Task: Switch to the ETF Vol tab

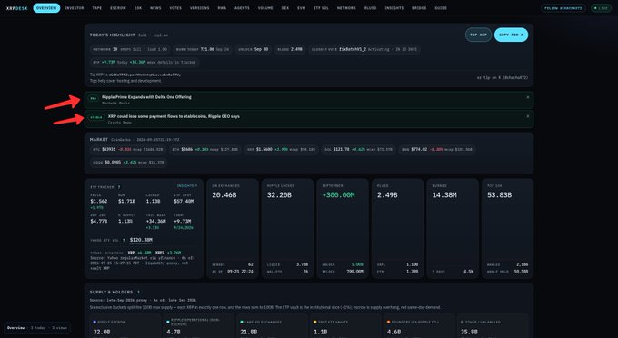Action: (x=321, y=8)
